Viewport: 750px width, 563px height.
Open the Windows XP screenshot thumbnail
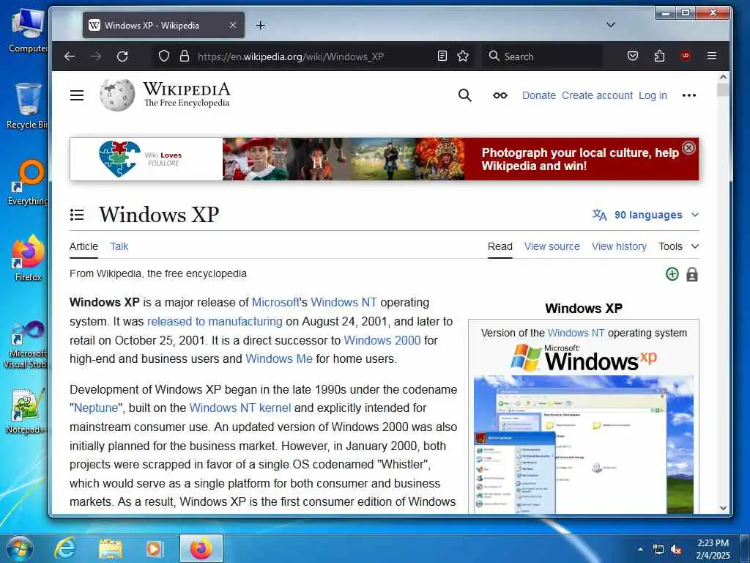(584, 444)
